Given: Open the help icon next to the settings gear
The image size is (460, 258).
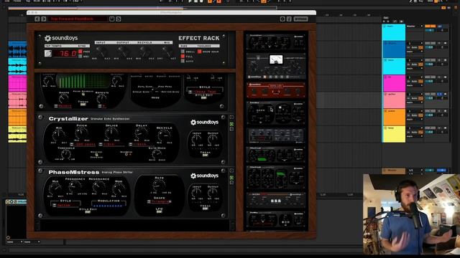Looking at the screenshot, I should point(289,19).
